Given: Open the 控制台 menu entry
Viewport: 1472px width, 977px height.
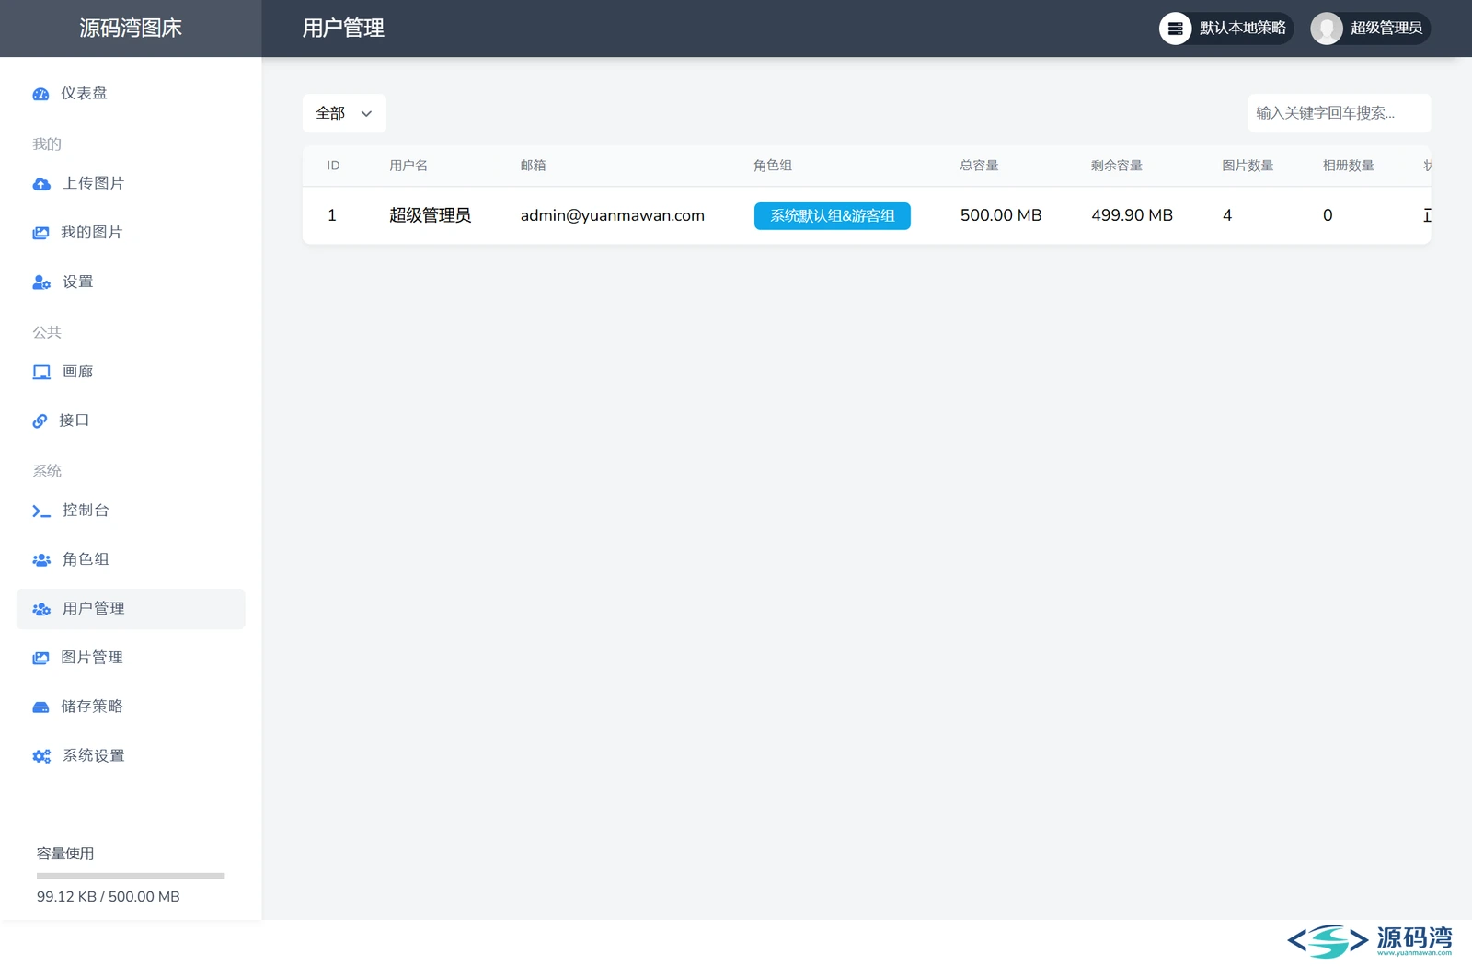Looking at the screenshot, I should [131, 511].
